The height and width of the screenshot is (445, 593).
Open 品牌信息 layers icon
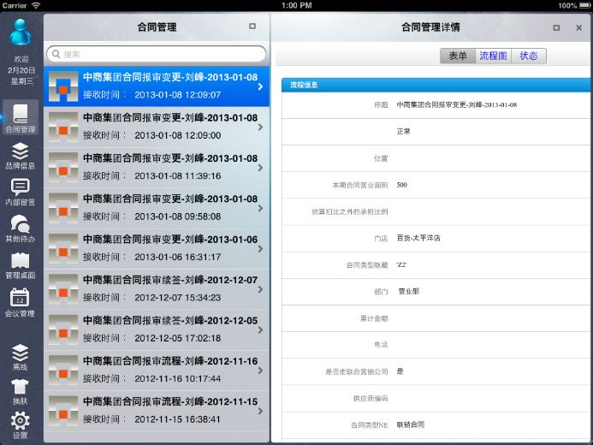tap(21, 155)
